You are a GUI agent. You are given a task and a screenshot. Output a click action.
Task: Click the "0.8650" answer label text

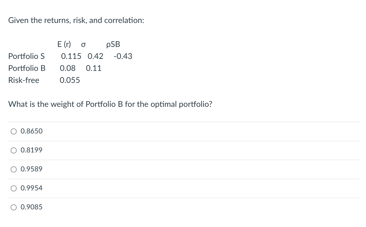32,131
